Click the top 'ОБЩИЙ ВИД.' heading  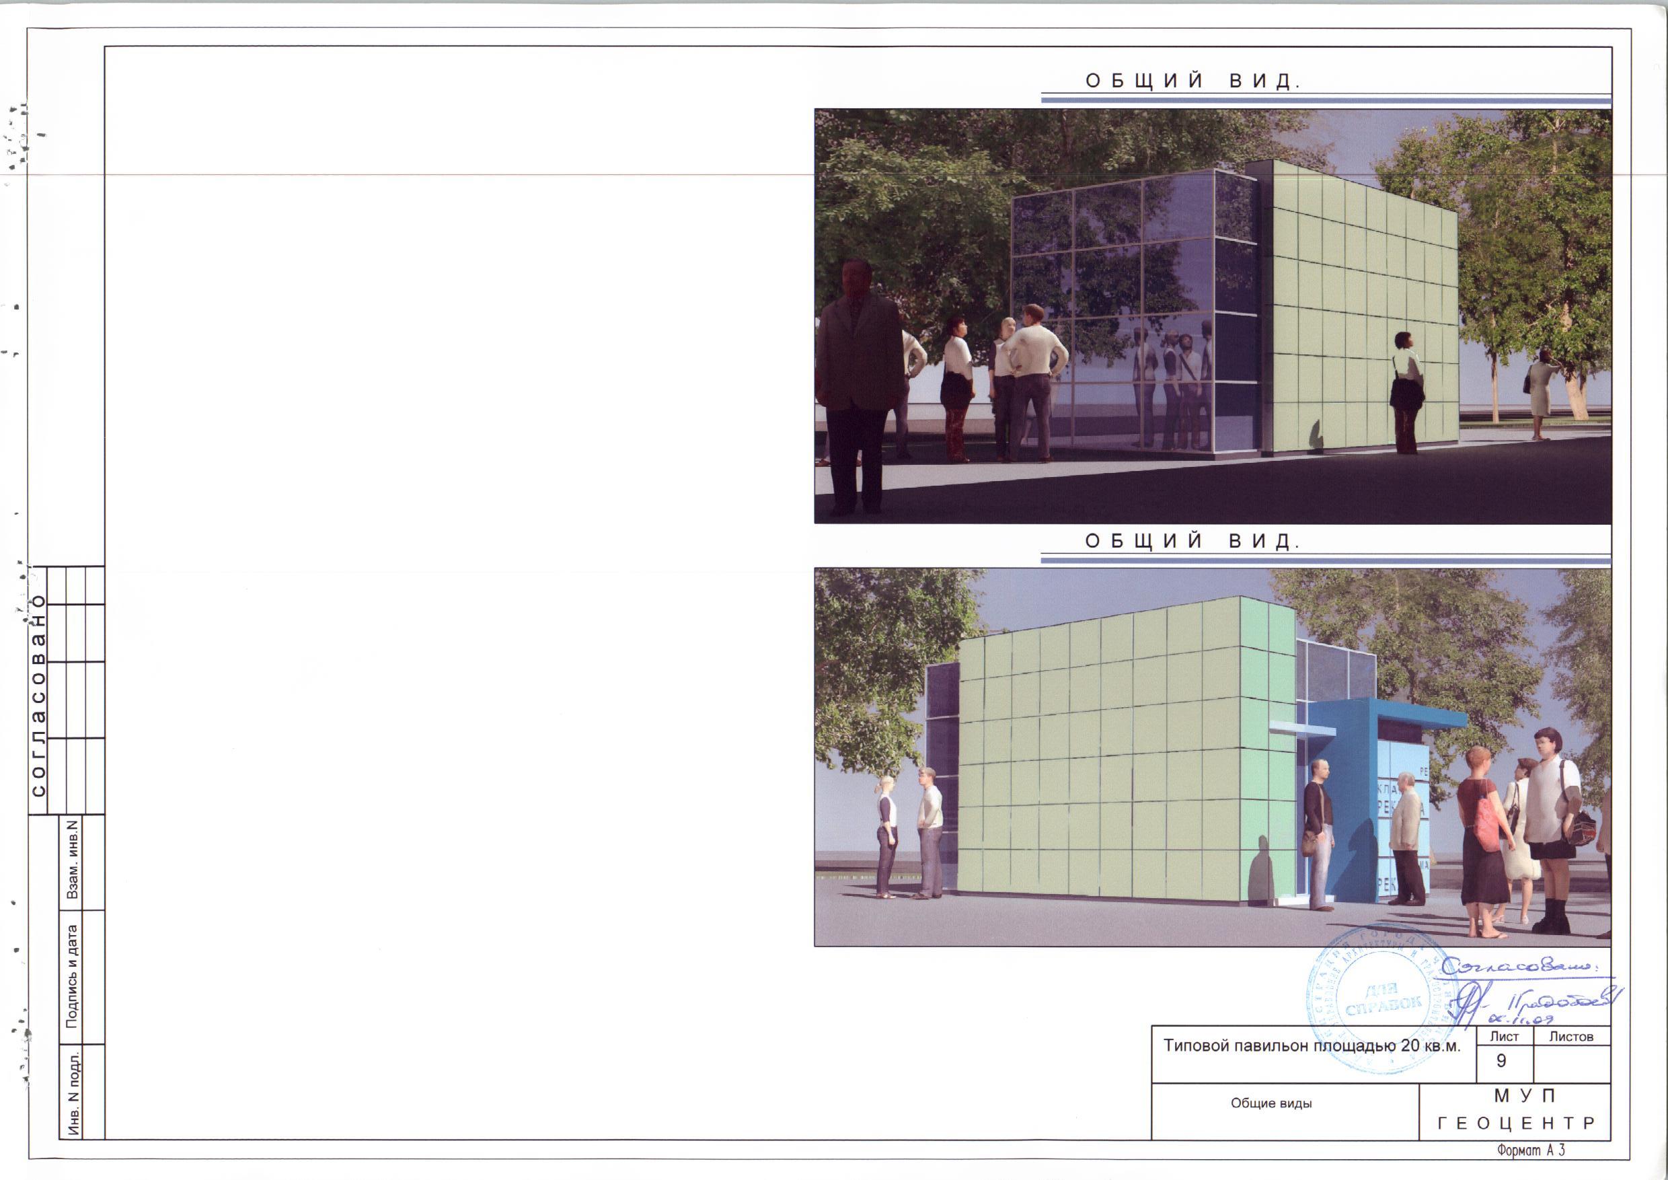pos(1192,82)
